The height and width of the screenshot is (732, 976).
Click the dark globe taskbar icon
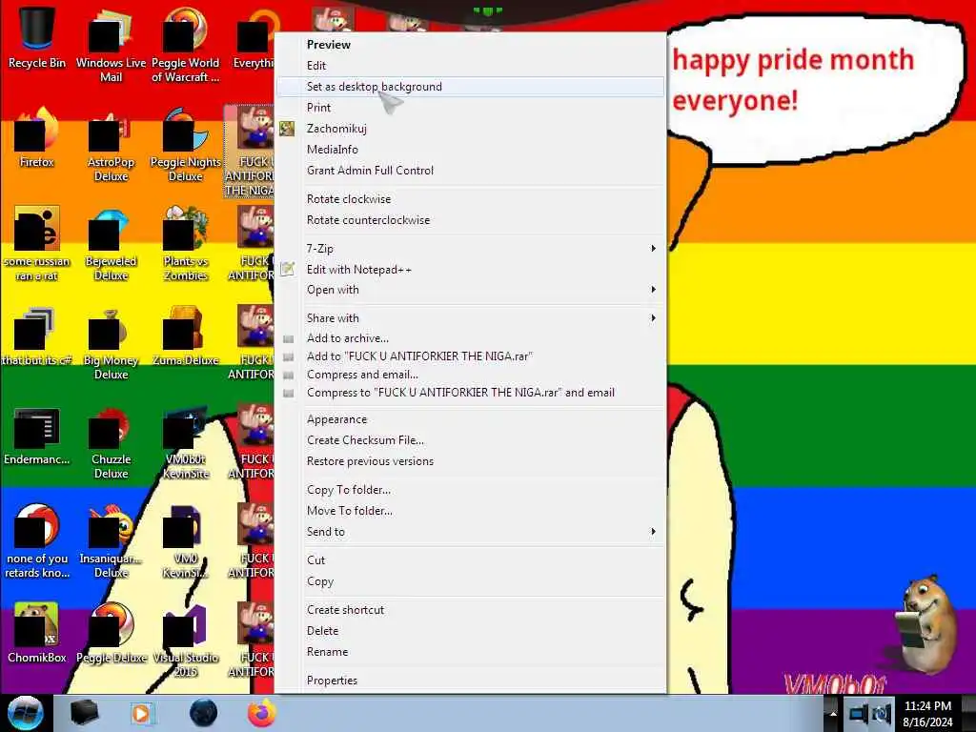(x=203, y=713)
